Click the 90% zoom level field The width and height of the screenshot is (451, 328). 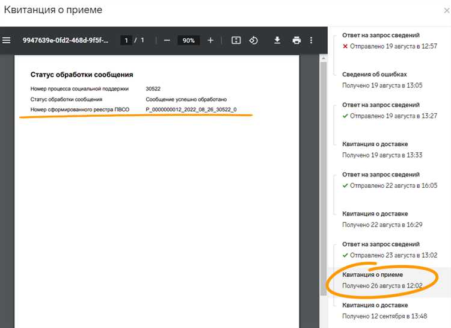[x=188, y=40]
